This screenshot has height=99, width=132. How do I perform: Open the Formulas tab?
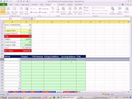click(x=34, y=4)
